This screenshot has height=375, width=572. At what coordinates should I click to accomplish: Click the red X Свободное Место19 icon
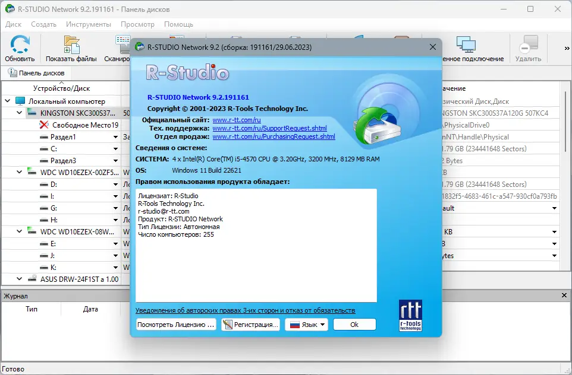point(44,125)
